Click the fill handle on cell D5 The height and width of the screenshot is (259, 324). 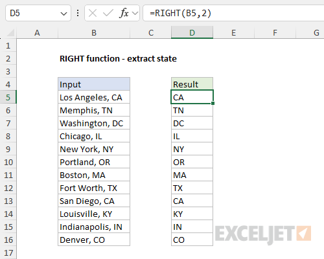[213, 104]
